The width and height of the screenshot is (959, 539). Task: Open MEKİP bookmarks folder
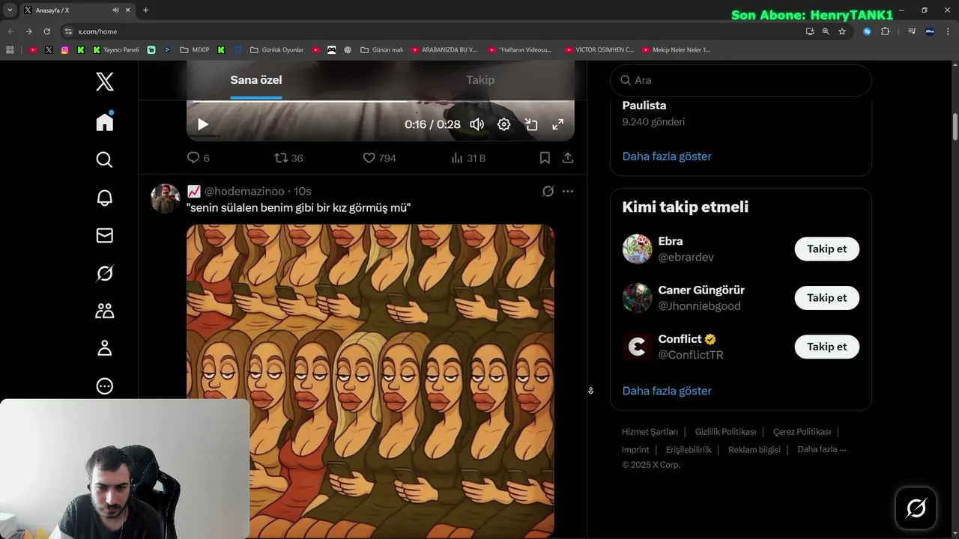[195, 50]
